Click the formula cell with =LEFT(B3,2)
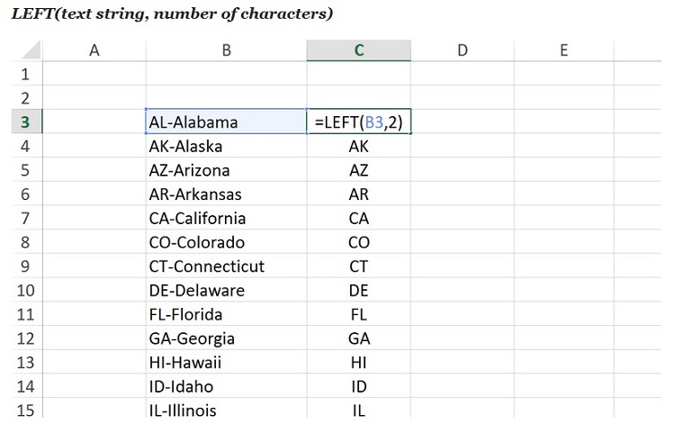This screenshot has width=675, height=424. pyautogui.click(x=359, y=122)
